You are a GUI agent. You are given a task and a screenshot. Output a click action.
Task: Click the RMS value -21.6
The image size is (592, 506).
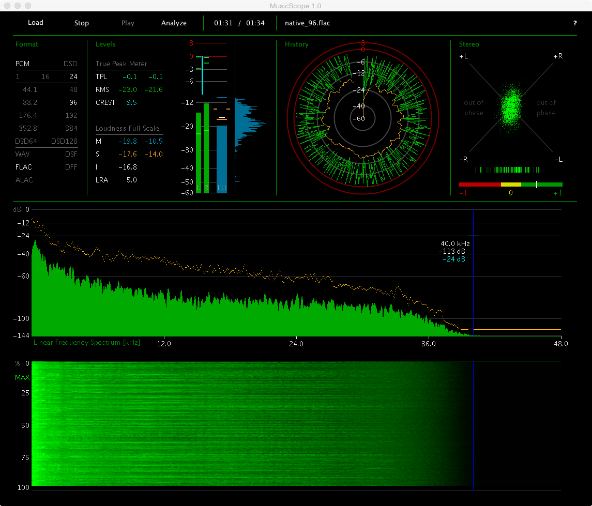(x=153, y=89)
